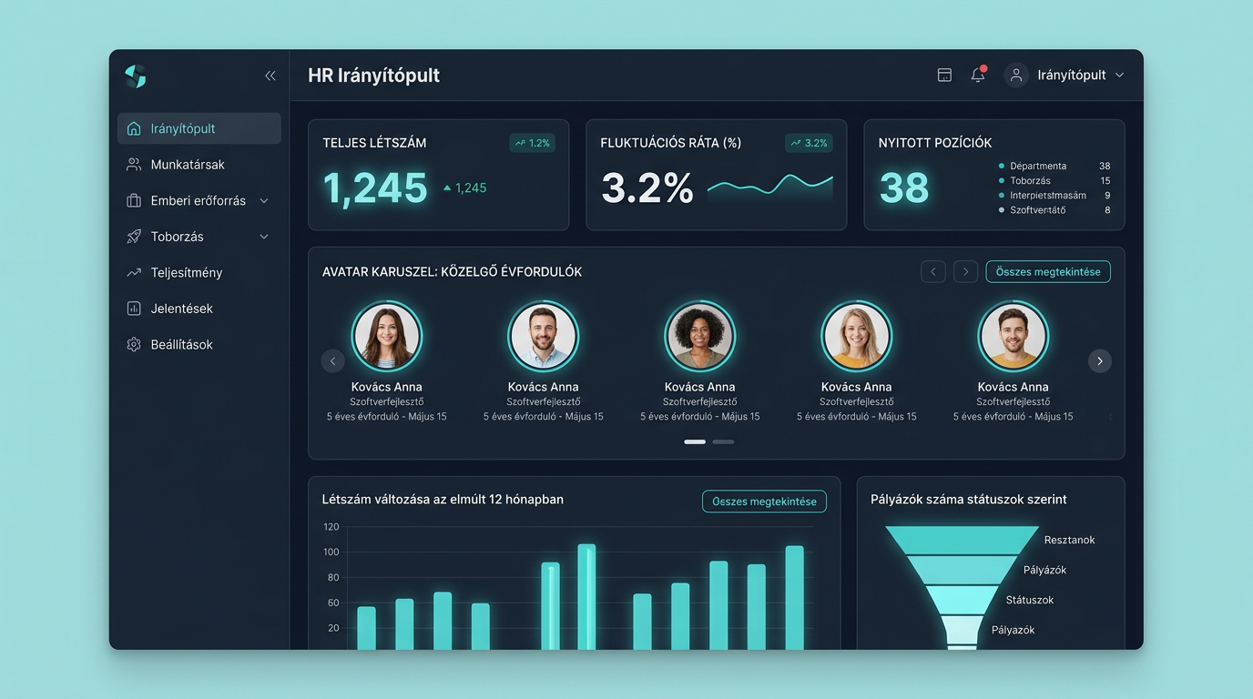Expand Emberi erőforrás submenu chevron
This screenshot has width=1253, height=699.
264,200
